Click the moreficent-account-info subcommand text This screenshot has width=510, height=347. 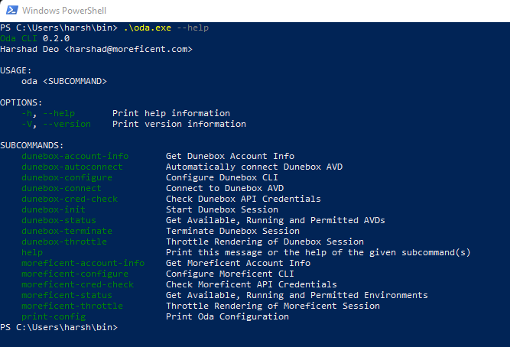83,263
